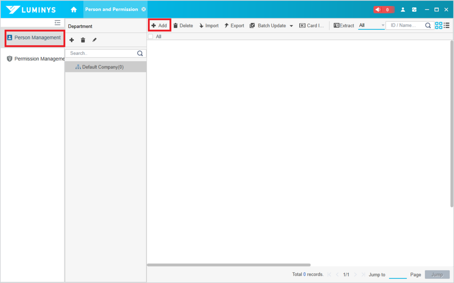Close the Person and Permission tab

coord(143,9)
